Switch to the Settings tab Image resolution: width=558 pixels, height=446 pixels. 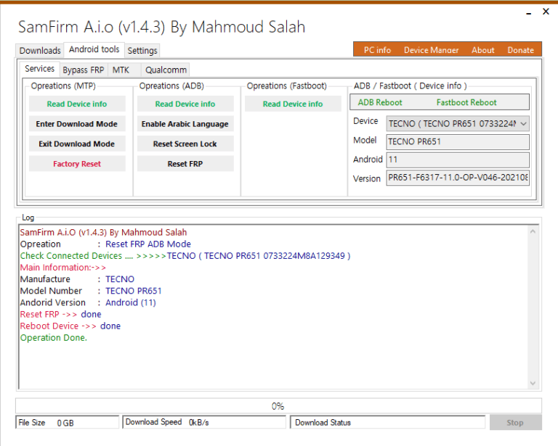142,51
